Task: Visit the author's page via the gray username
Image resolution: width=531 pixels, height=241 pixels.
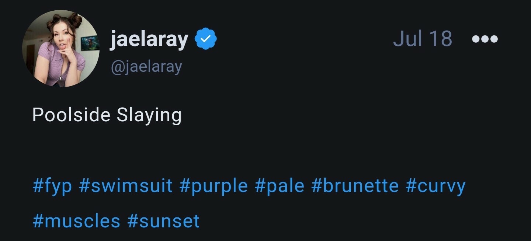Action: tap(146, 67)
